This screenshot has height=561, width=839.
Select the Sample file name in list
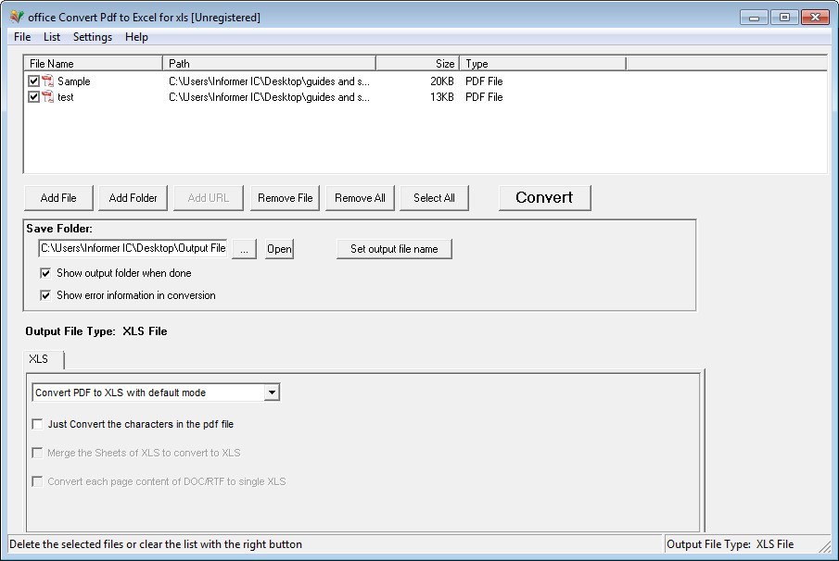74,81
